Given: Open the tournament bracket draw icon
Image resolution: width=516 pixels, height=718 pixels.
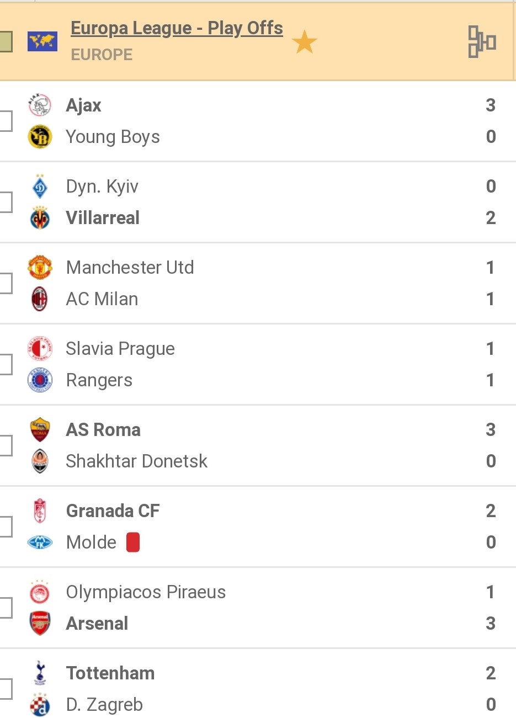Looking at the screenshot, I should (x=482, y=41).
